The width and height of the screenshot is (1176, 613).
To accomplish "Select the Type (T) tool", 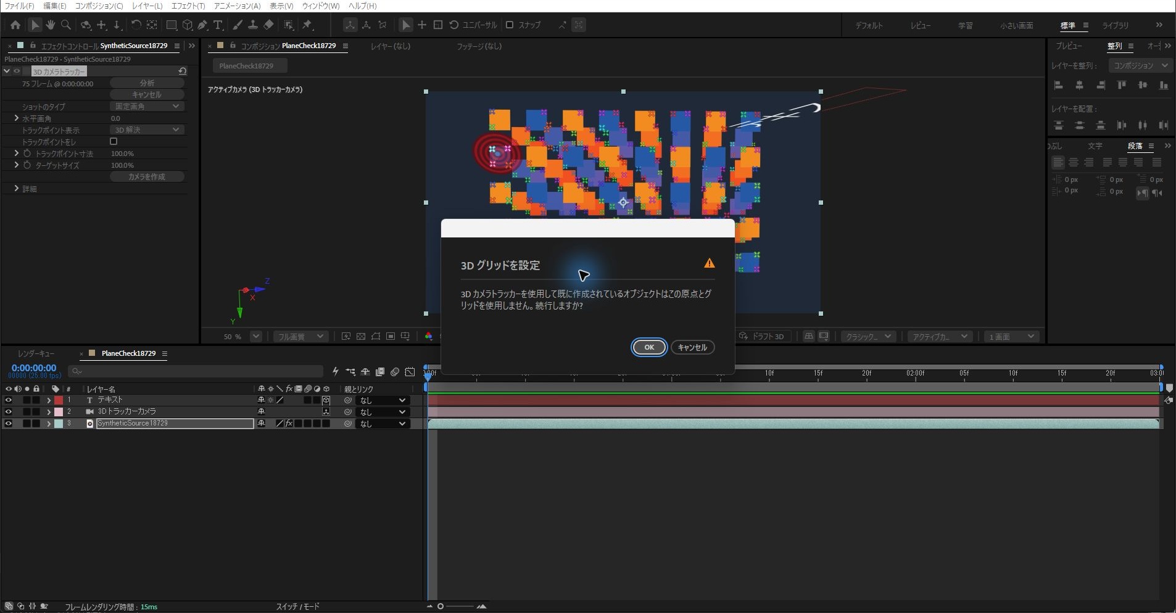I will [218, 25].
